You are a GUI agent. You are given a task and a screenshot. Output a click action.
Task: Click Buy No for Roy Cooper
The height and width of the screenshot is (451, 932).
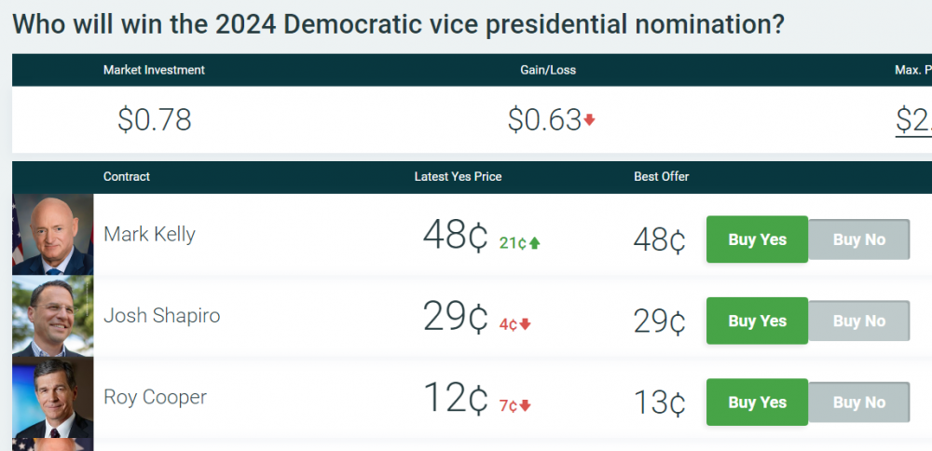pyautogui.click(x=858, y=403)
